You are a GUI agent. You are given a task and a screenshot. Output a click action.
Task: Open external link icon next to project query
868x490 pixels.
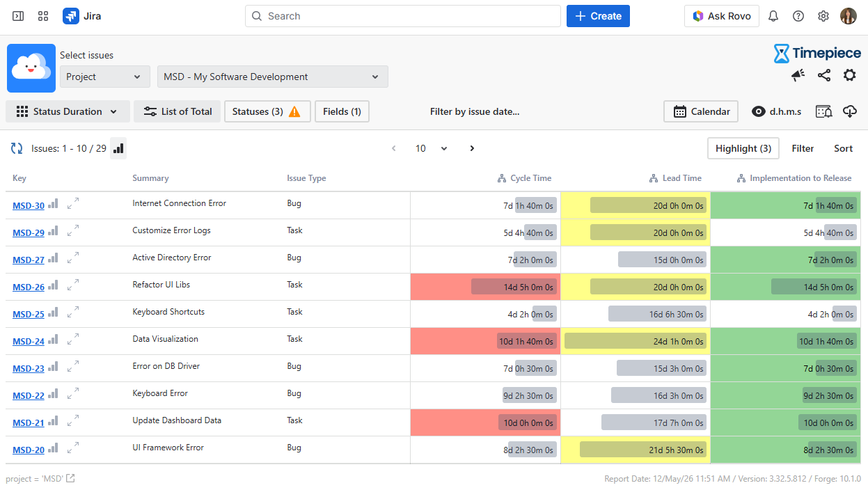tap(70, 478)
